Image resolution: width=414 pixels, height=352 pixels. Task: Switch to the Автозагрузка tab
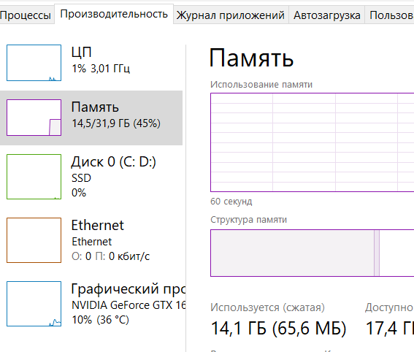tap(326, 15)
